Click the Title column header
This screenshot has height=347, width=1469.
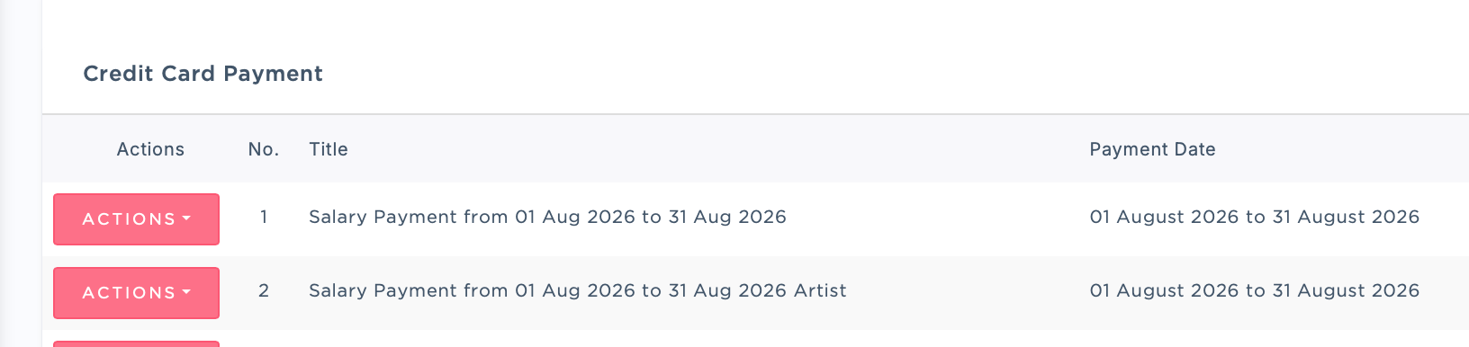tap(329, 149)
